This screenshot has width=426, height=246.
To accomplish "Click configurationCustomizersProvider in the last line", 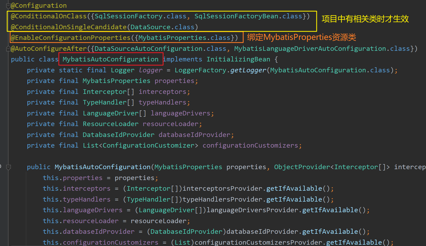I will (258, 242).
